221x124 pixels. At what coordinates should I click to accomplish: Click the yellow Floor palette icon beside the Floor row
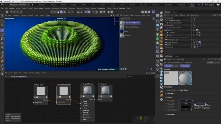pos(161,45)
